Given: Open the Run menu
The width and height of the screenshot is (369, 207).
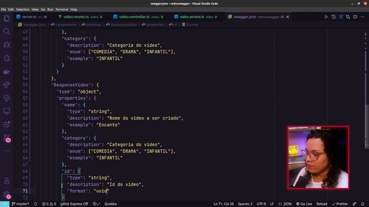Looking at the screenshot, I should pos(50,10).
